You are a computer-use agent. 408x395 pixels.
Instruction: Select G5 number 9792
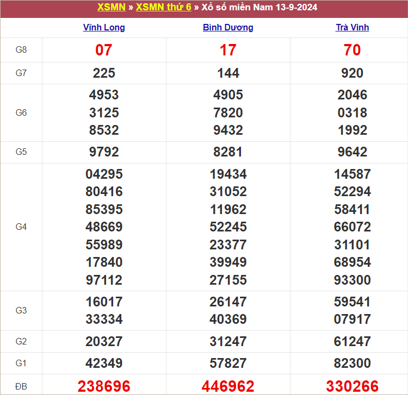coord(104,152)
